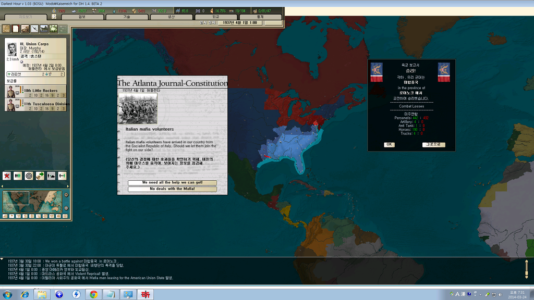Click the red star disband unit icon

pos(7,176)
